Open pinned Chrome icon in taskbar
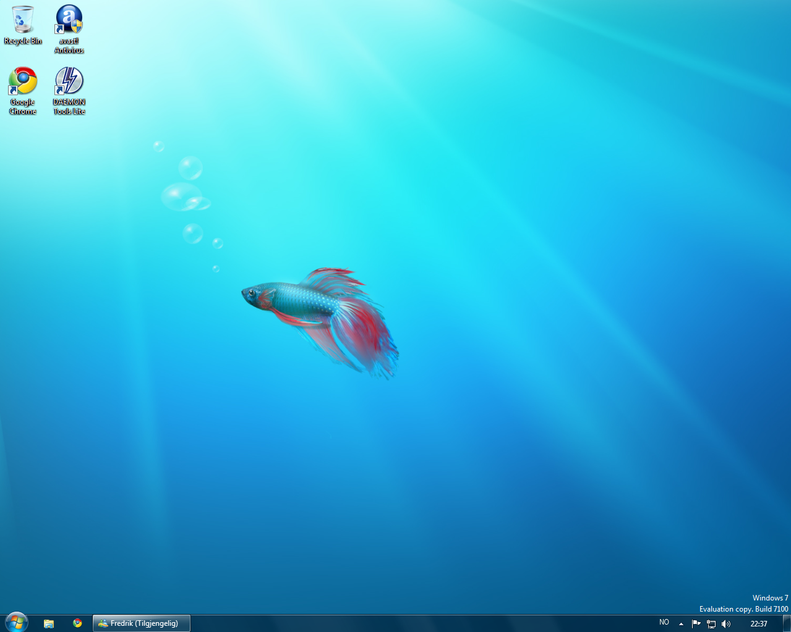Image resolution: width=791 pixels, height=632 pixels. tap(77, 623)
